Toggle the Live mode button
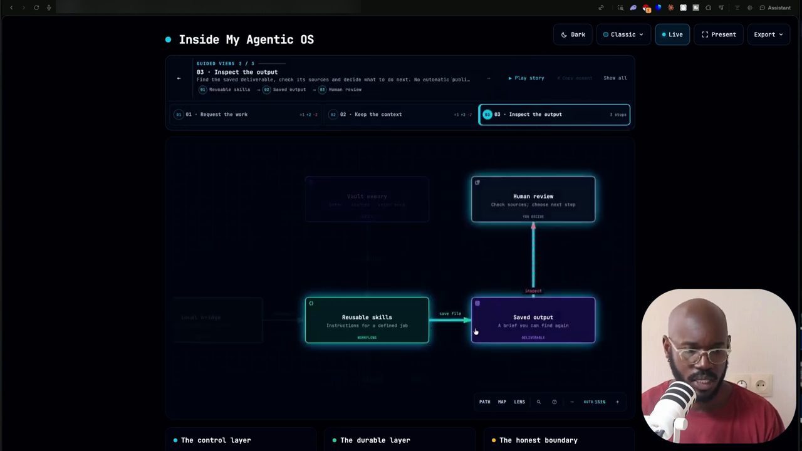Viewport: 802px width, 451px height. point(672,34)
